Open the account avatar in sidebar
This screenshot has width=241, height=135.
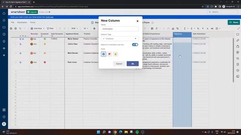[4, 124]
